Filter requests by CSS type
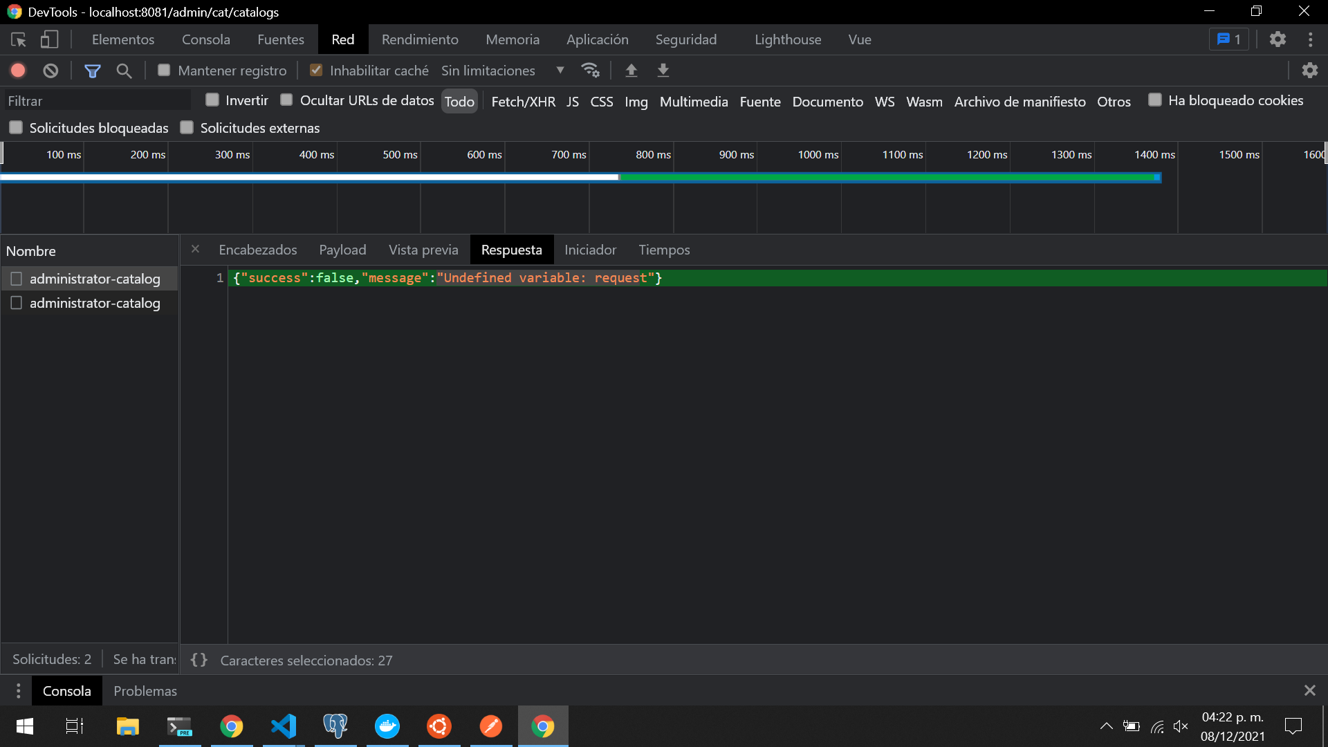The height and width of the screenshot is (747, 1328). [x=602, y=102]
